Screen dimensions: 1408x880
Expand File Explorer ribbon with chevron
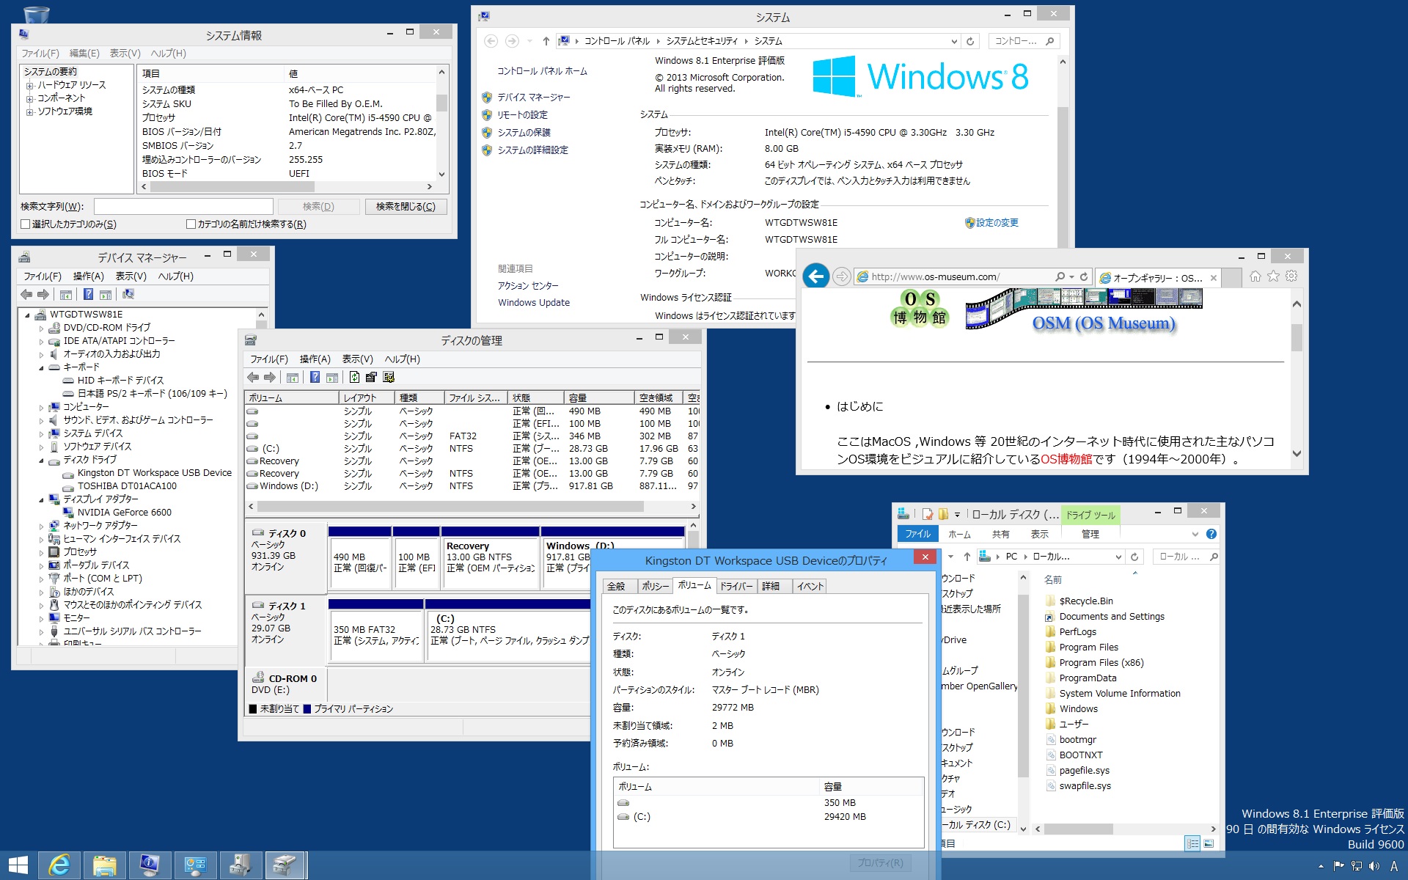[x=1195, y=534]
